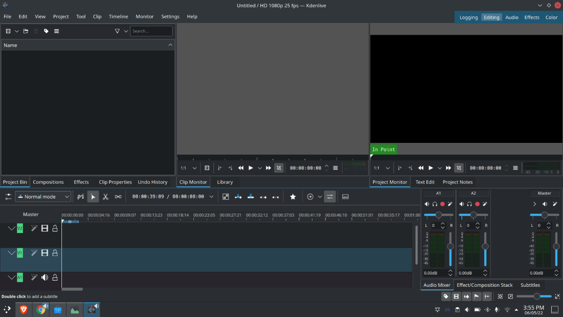Click the effects wand icon on track V1
Image resolution: width=563 pixels, height=317 pixels.
[34, 253]
